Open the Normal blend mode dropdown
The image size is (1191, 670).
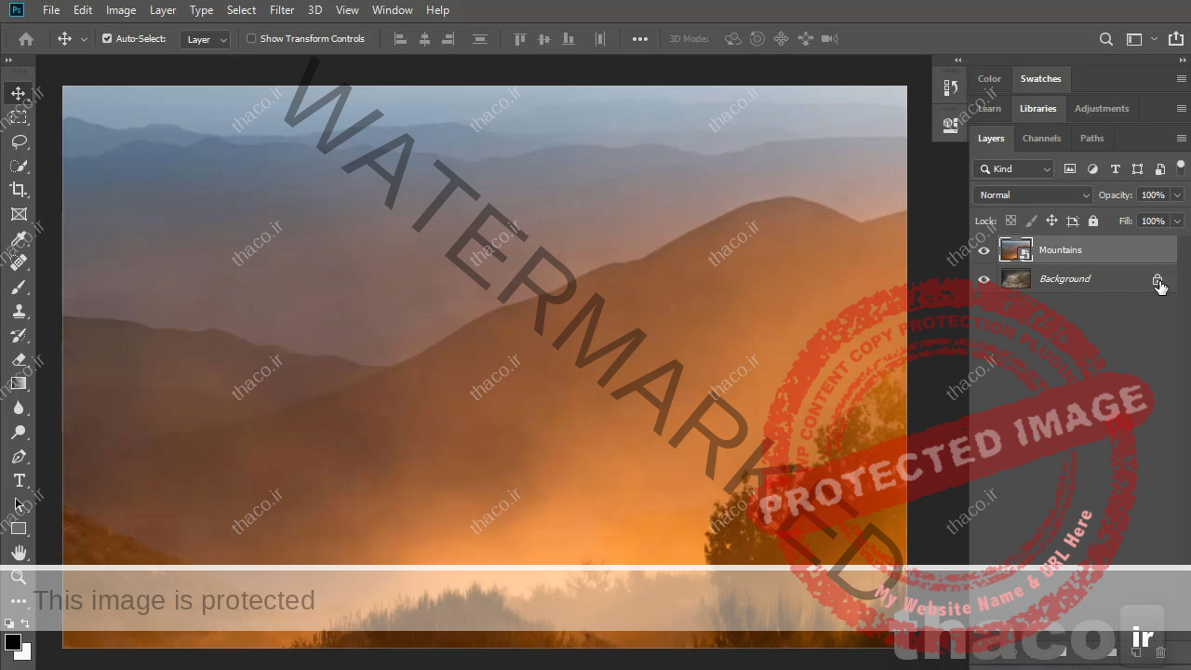tap(1033, 194)
